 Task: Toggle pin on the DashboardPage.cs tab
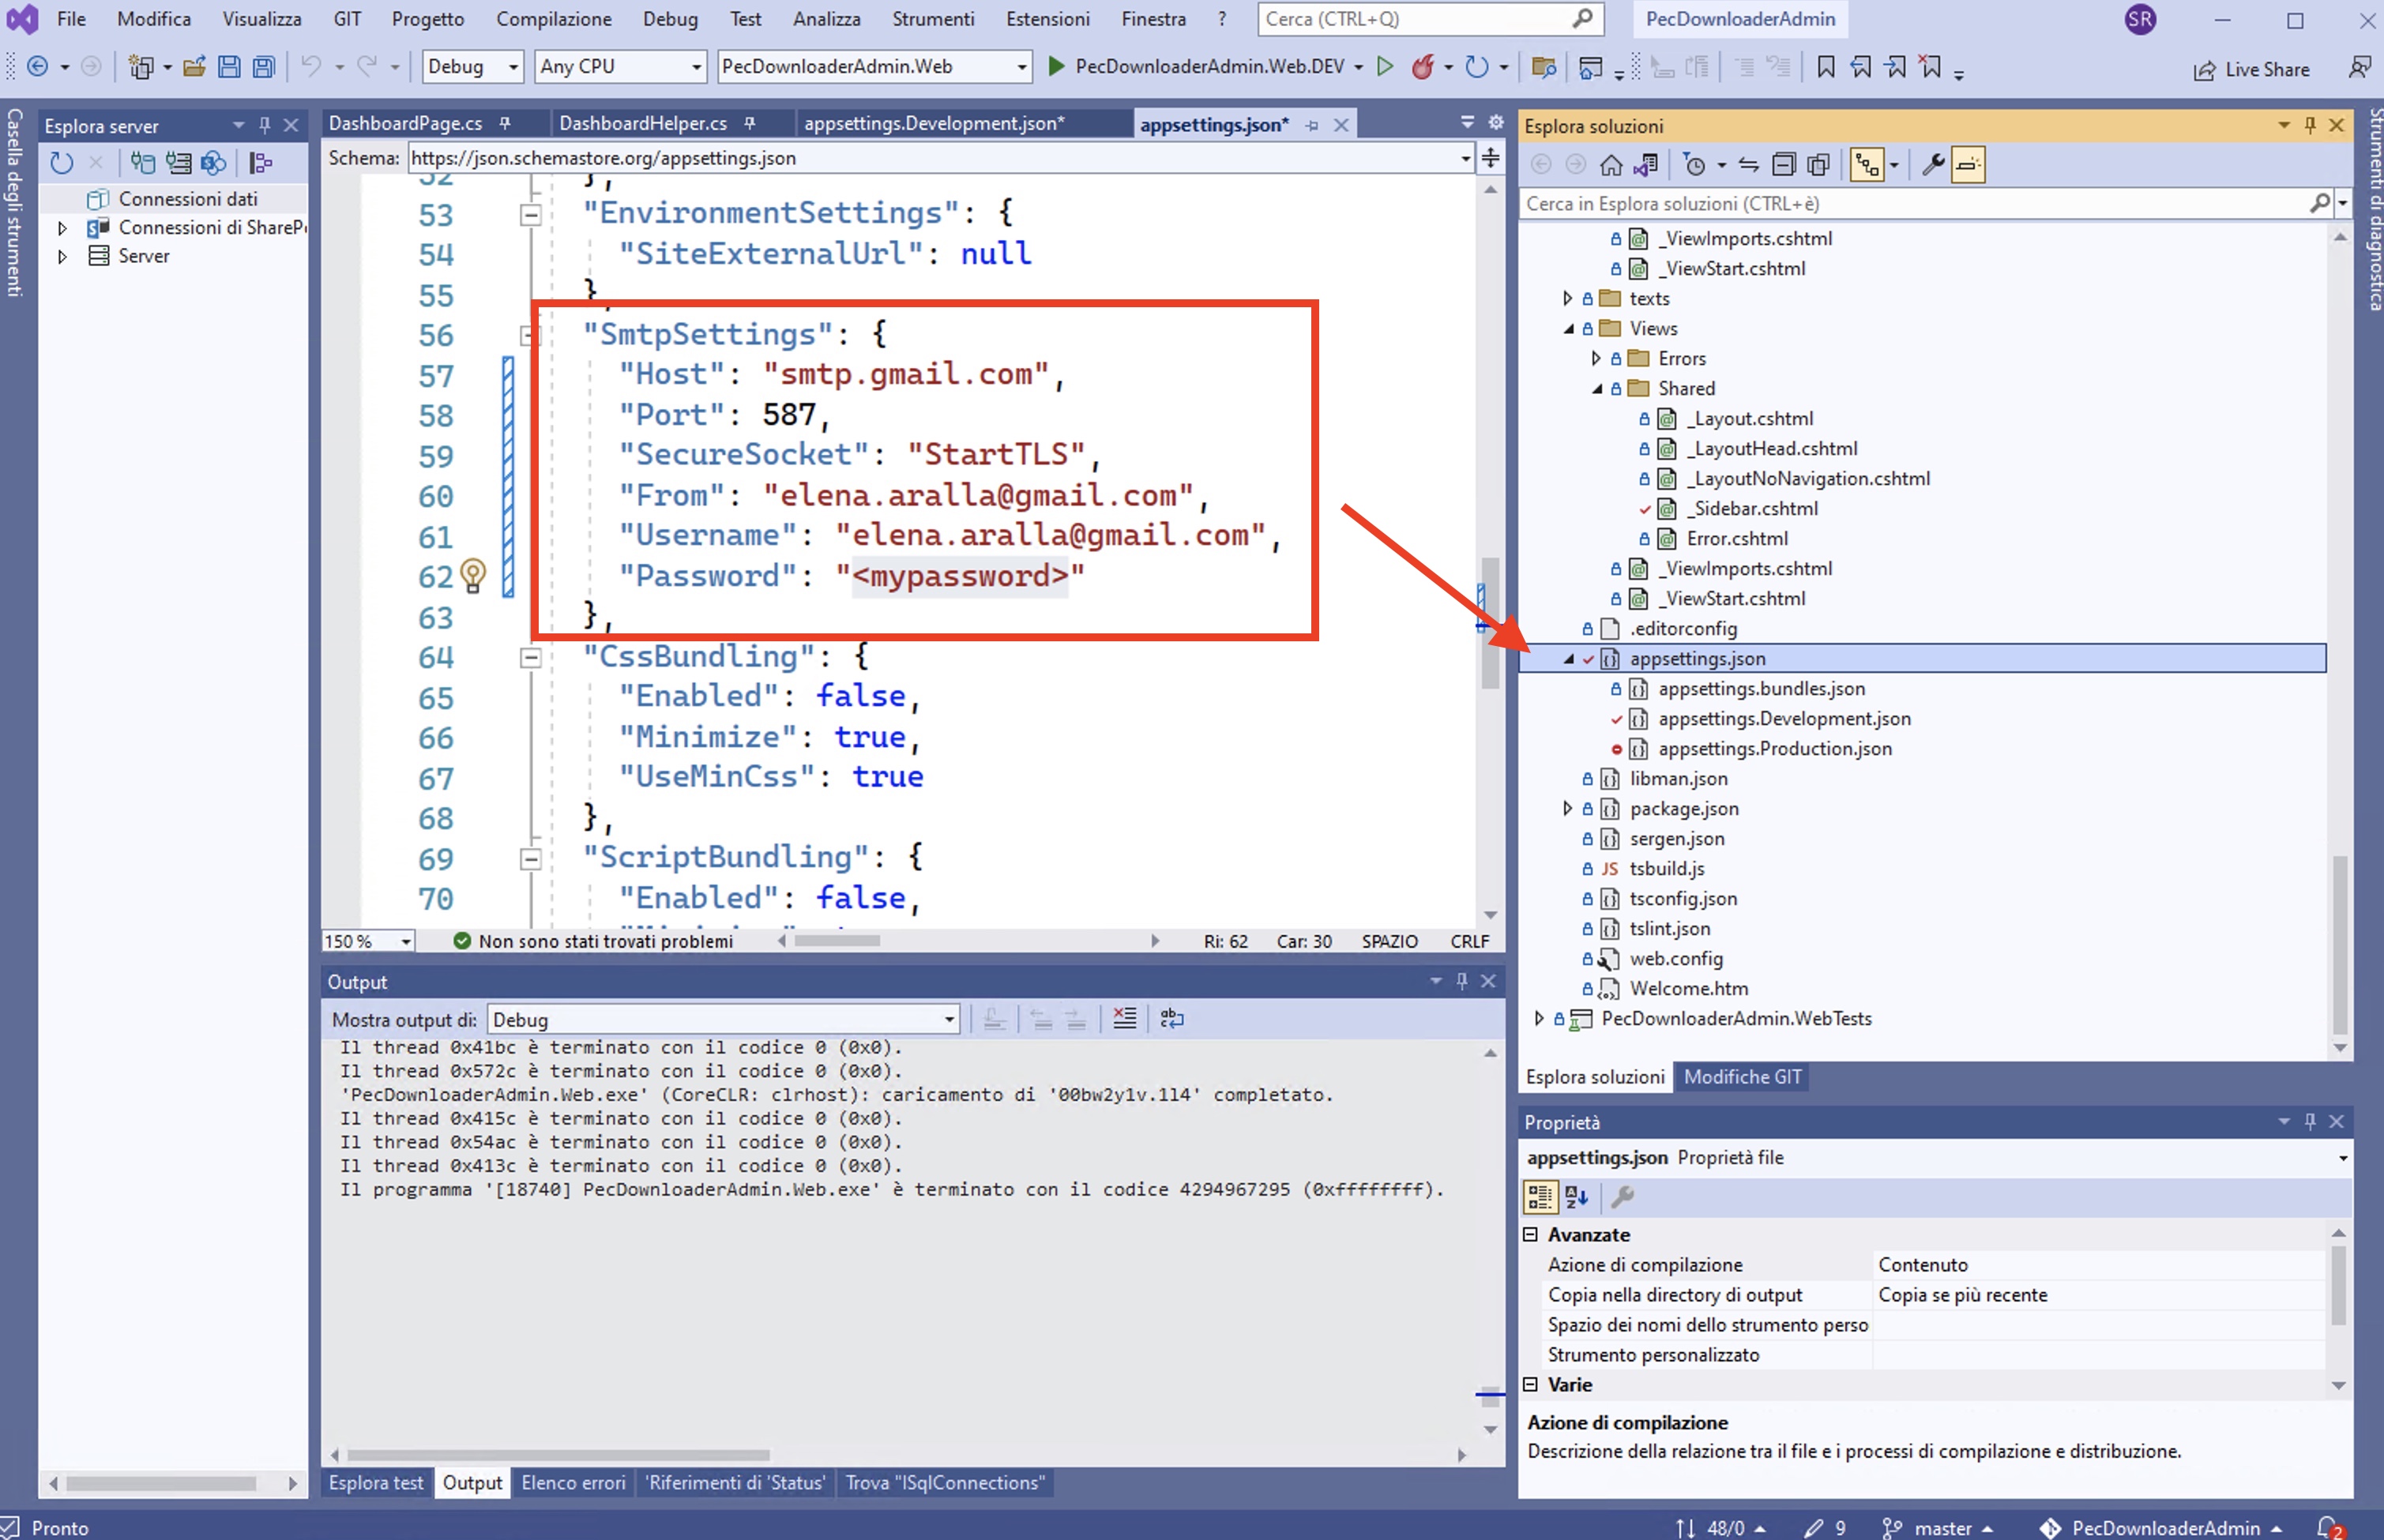coord(505,123)
